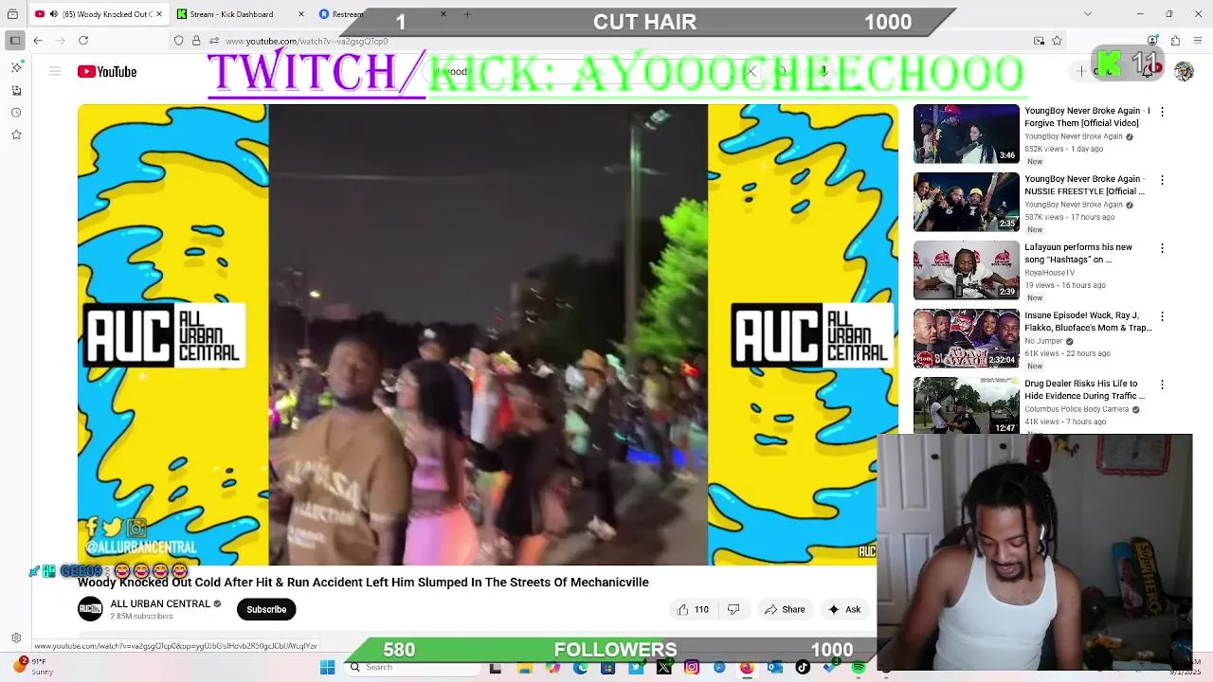The height and width of the screenshot is (682, 1213).
Task: Open Spotify from the taskbar
Action: coord(859,667)
